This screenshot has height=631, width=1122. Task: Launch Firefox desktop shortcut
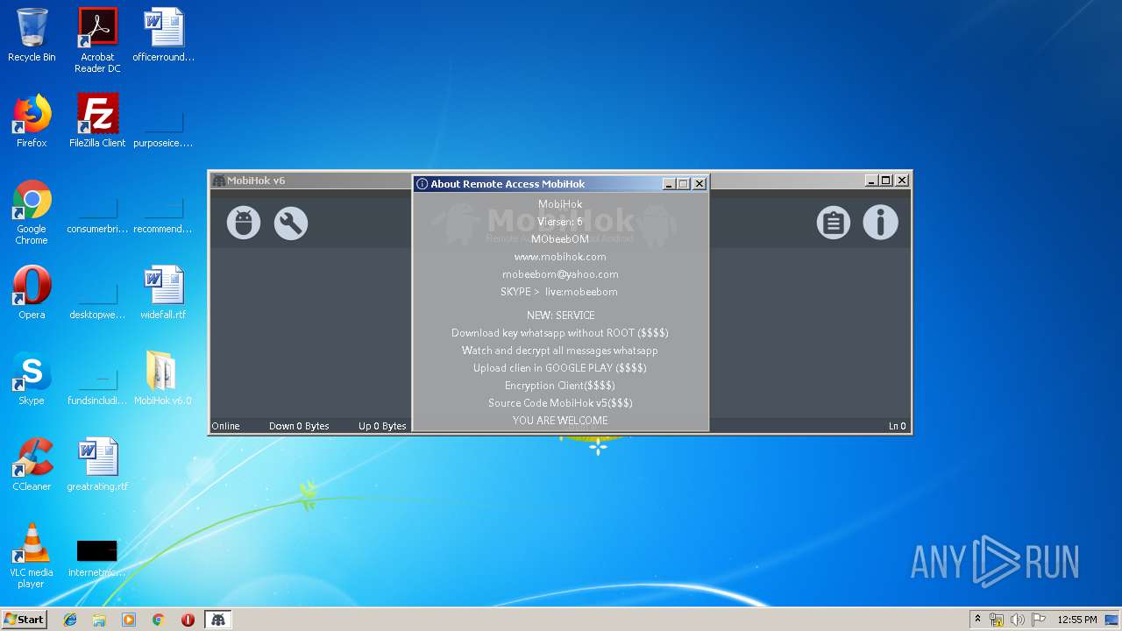tap(32, 121)
